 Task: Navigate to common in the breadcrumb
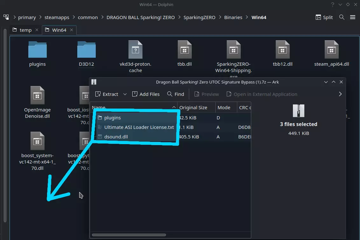pyautogui.click(x=88, y=17)
